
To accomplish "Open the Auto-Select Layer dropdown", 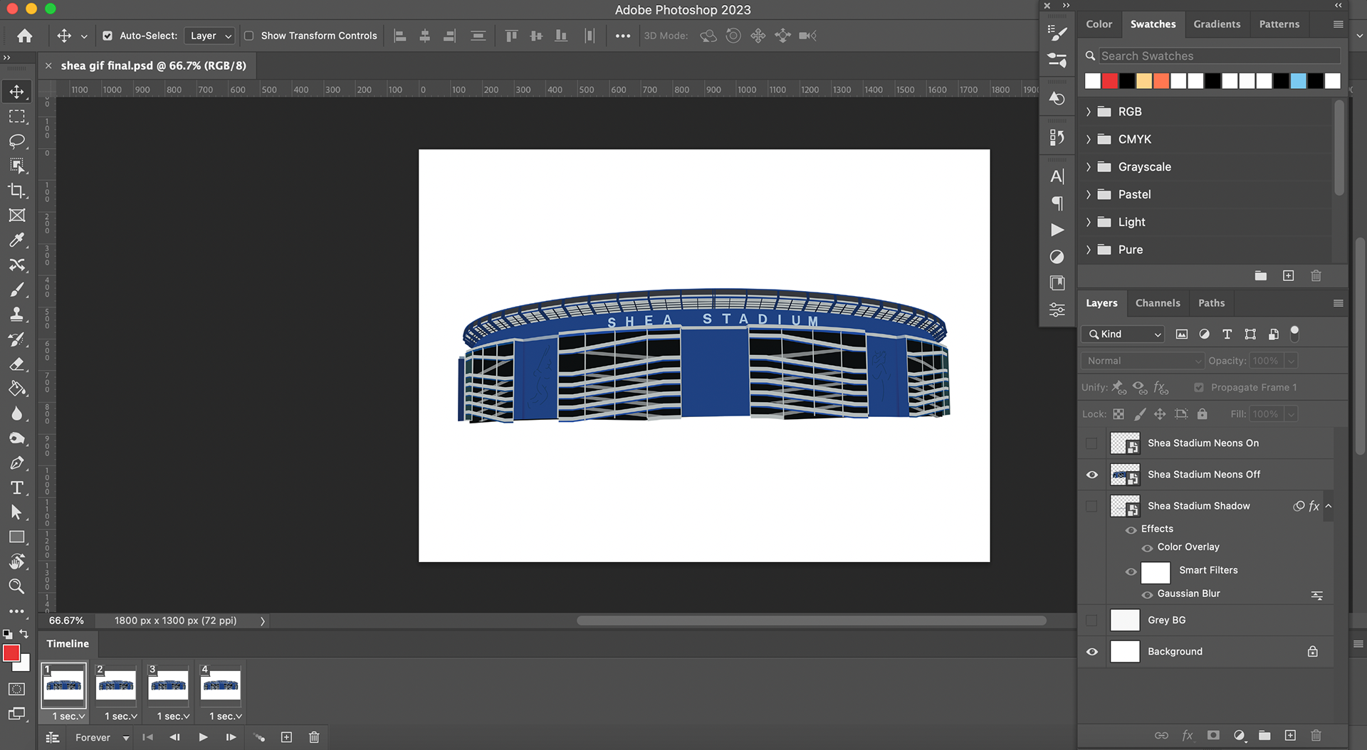I will 209,36.
